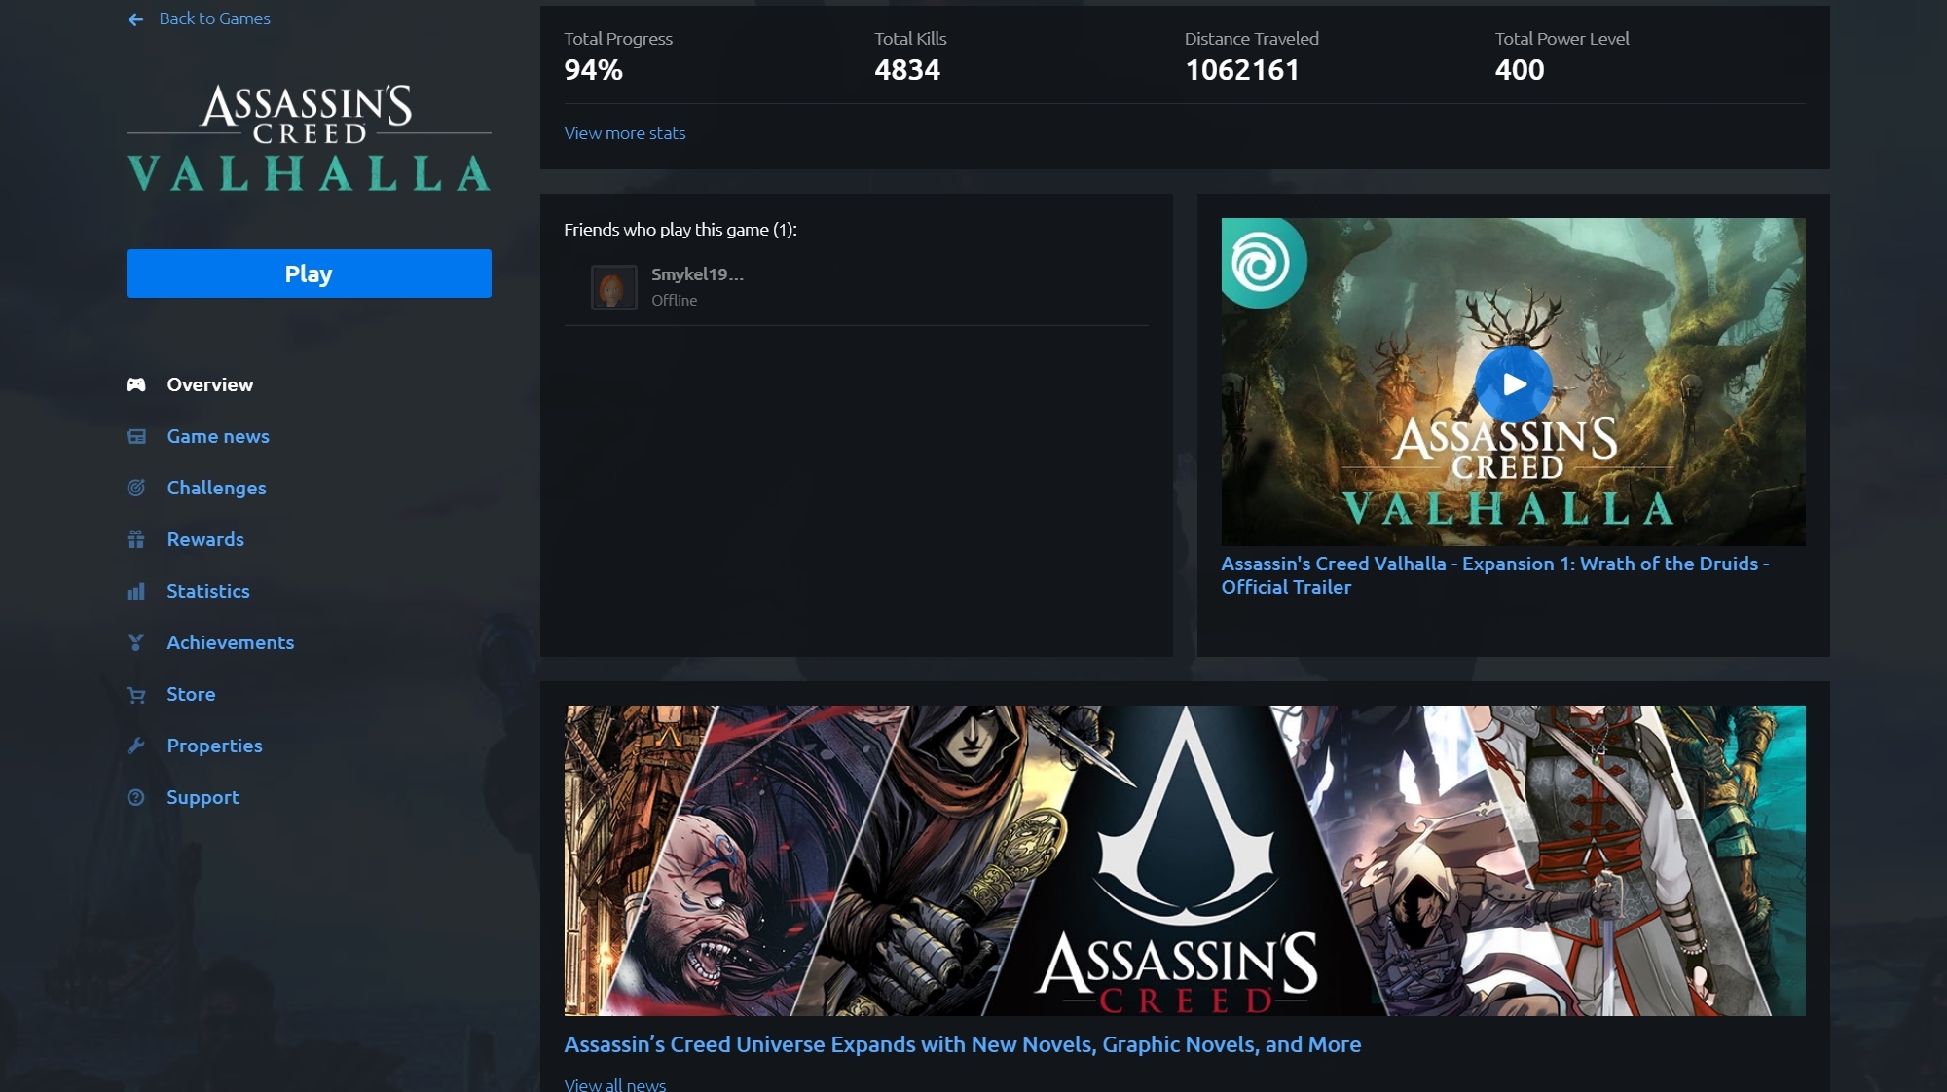Viewport: 1947px width, 1092px height.
Task: Click the Assassin's Creed Valhalla logo
Action: click(309, 137)
